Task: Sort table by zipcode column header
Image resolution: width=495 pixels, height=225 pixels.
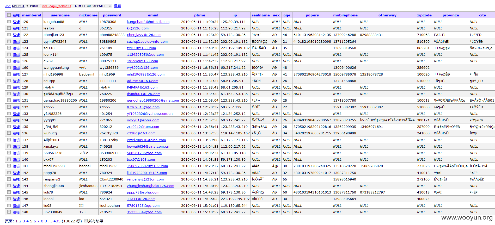Action: (x=424, y=15)
